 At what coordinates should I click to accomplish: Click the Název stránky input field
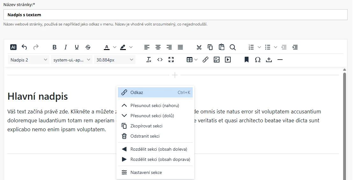(x=175, y=15)
